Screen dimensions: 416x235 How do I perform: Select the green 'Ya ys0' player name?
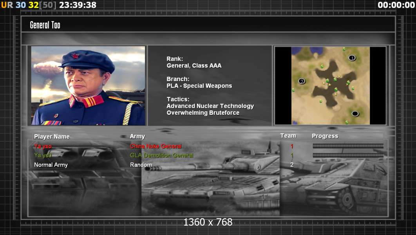(43, 155)
